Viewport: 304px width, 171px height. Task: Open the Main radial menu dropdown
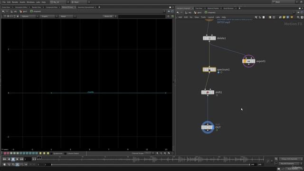pos(80,2)
